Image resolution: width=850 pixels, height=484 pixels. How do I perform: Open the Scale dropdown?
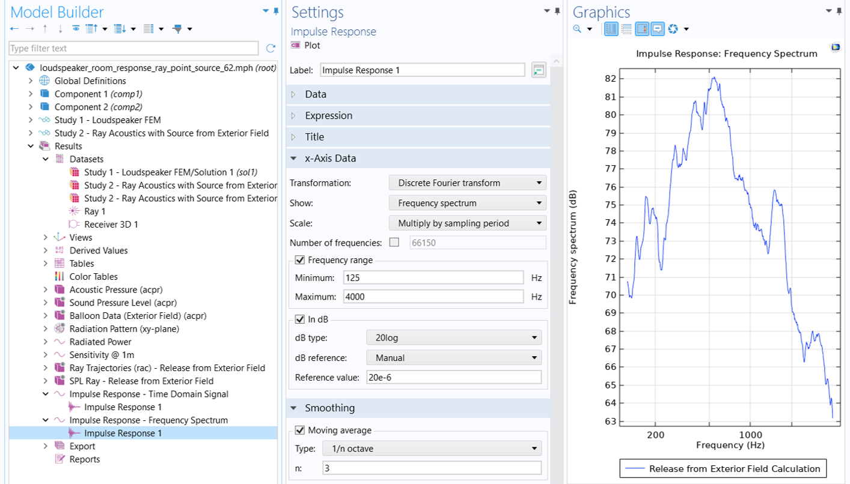tap(468, 223)
